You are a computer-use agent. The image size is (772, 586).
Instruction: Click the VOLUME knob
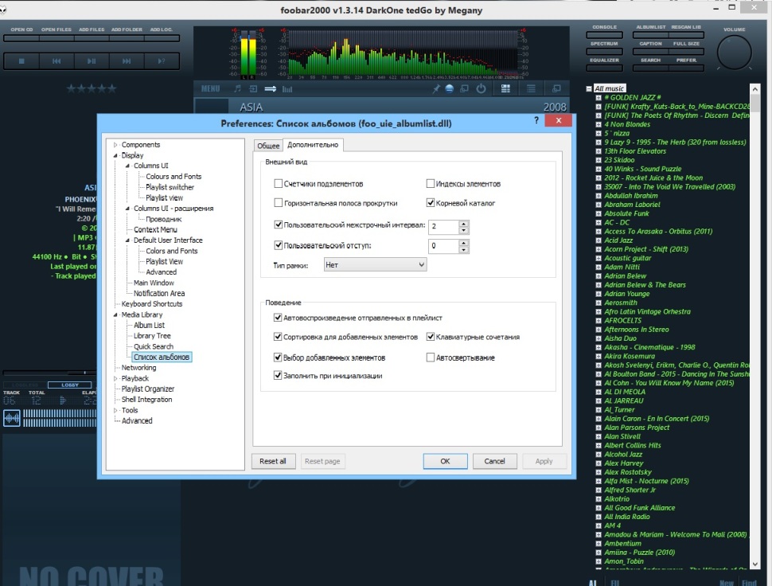734,54
